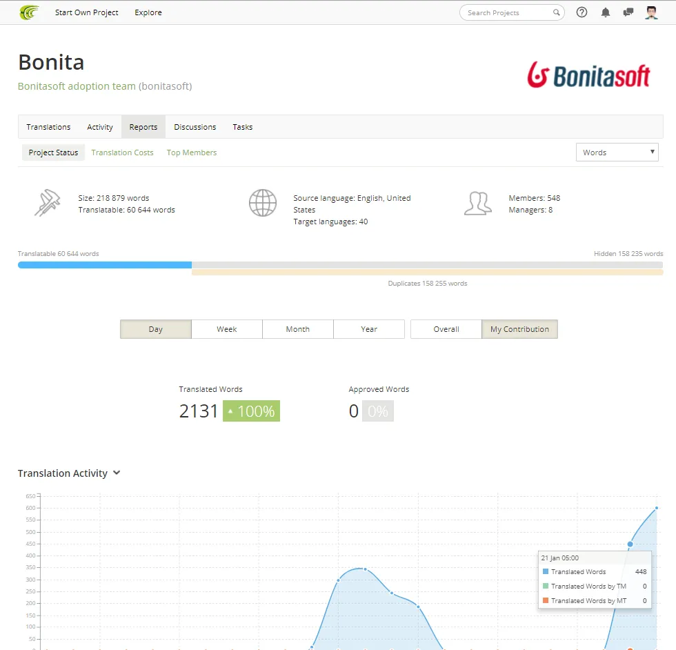Switch to the Activity tab

click(99, 127)
